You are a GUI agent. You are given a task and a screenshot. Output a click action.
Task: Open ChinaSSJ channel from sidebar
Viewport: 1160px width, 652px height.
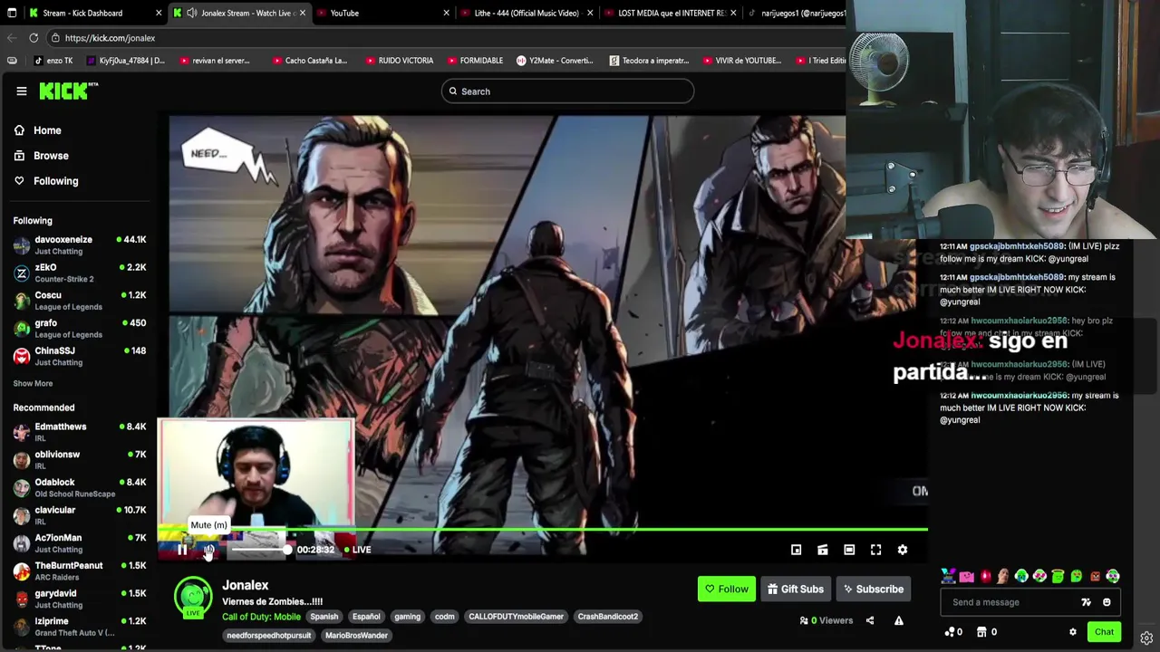pos(80,356)
